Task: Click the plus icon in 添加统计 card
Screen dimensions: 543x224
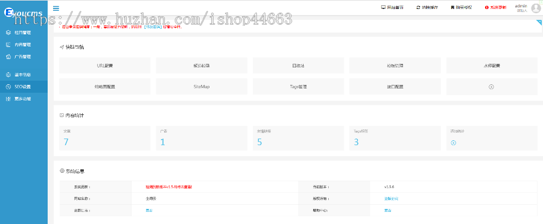Action: tap(453, 143)
